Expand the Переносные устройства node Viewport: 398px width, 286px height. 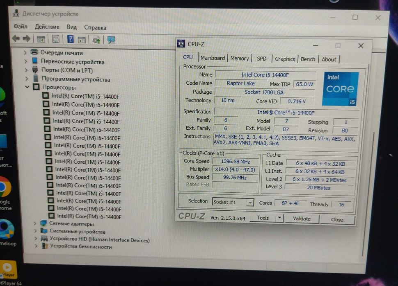coord(25,61)
